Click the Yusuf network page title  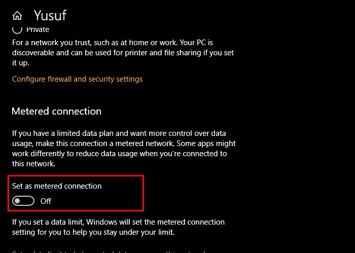click(x=50, y=15)
